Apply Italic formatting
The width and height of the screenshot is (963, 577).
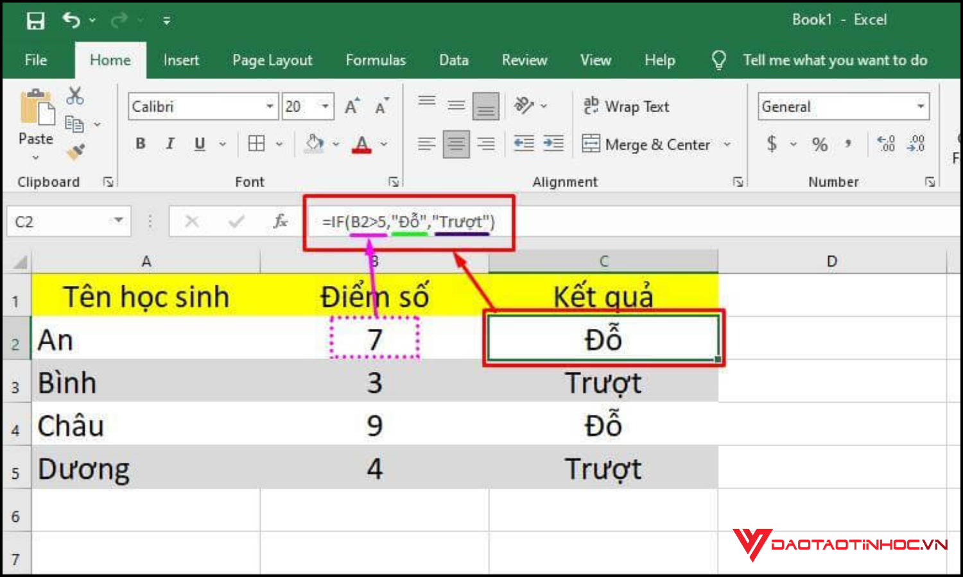click(169, 144)
